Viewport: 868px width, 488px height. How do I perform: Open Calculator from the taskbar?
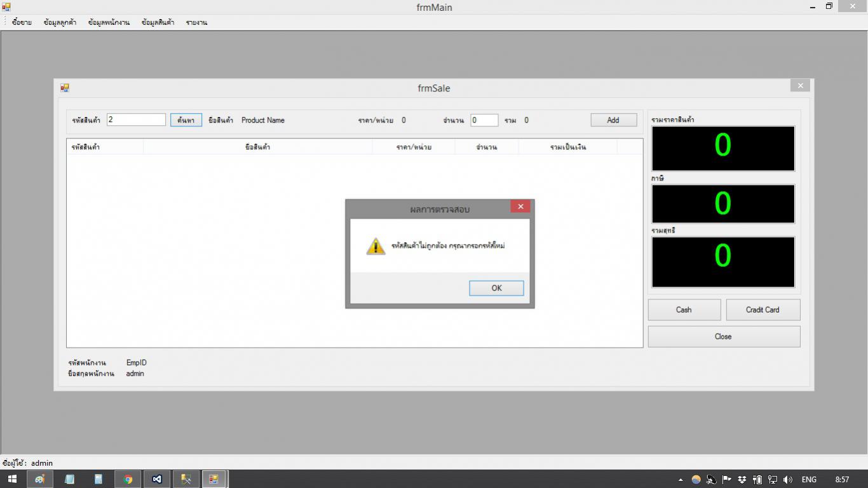[x=98, y=479]
